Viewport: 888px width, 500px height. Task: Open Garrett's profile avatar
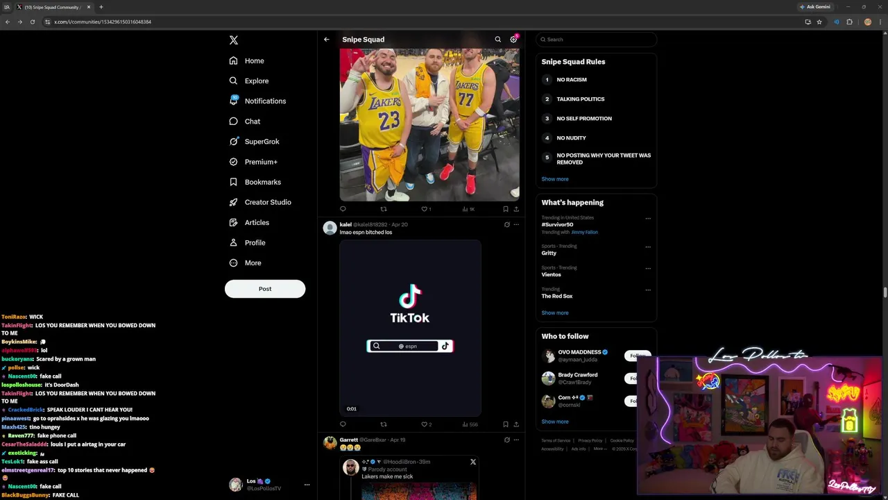330,443
